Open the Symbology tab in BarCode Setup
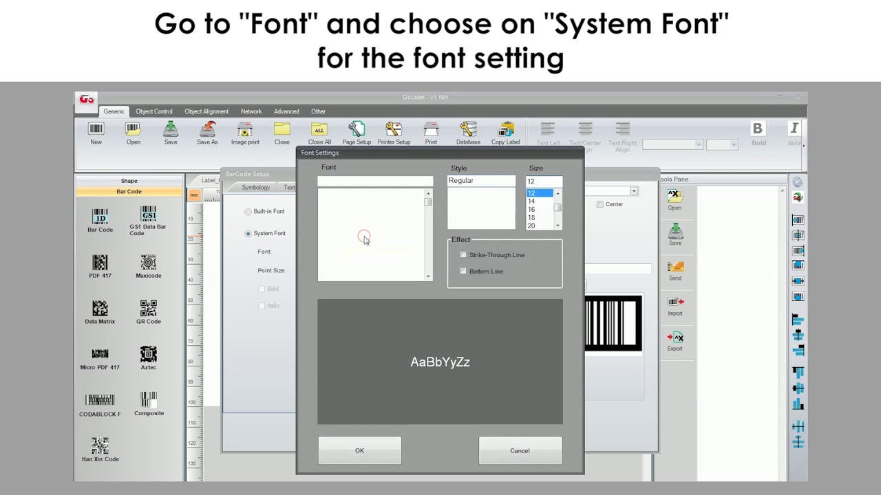This screenshot has height=495, width=881. [x=255, y=188]
